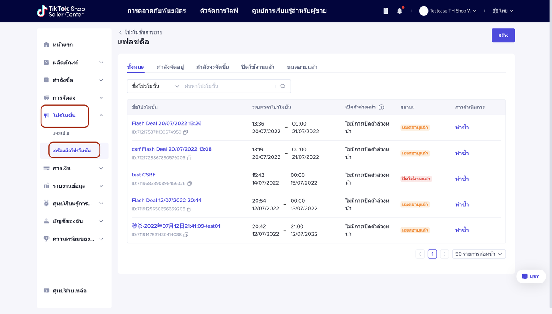Click the ค้นหาโปรโมชั่น search input field
Viewport: 552px width, 314px height.
[229, 86]
